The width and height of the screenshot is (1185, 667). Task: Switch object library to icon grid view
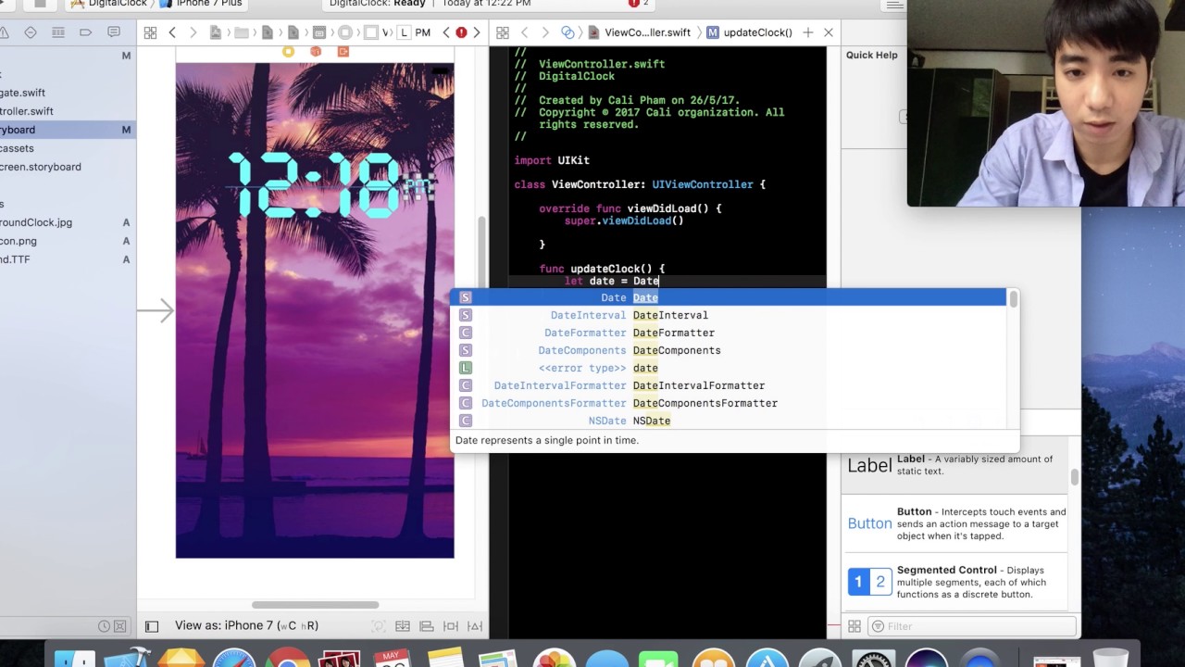(854, 626)
